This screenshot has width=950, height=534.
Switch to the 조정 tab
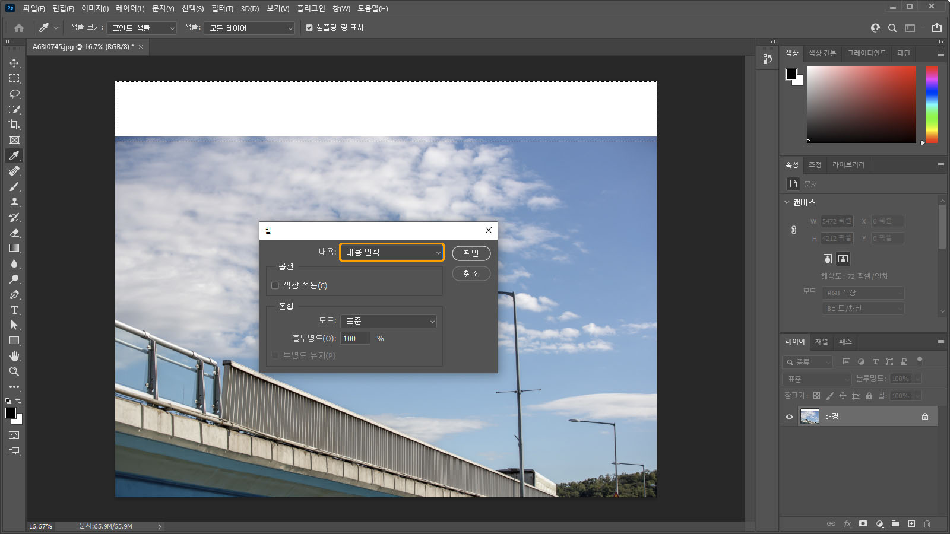pos(815,165)
